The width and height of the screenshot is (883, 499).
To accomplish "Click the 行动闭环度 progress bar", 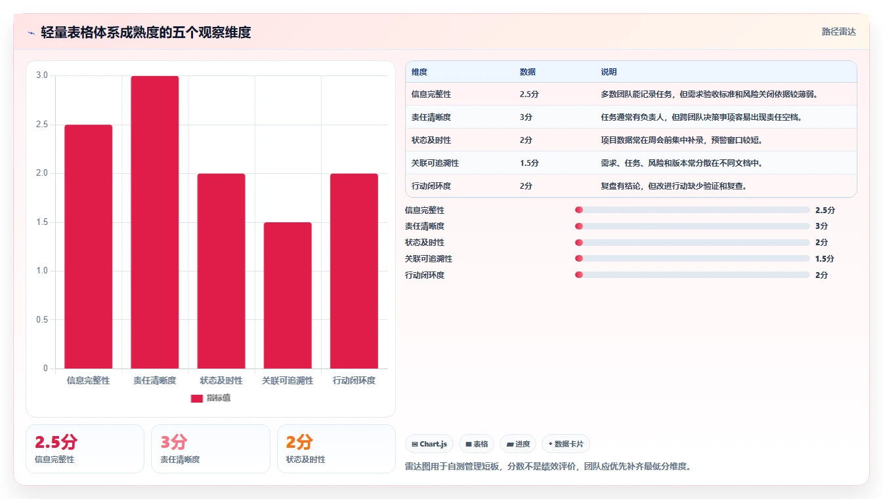I will tap(692, 275).
